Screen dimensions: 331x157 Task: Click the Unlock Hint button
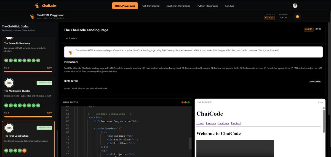point(314,81)
